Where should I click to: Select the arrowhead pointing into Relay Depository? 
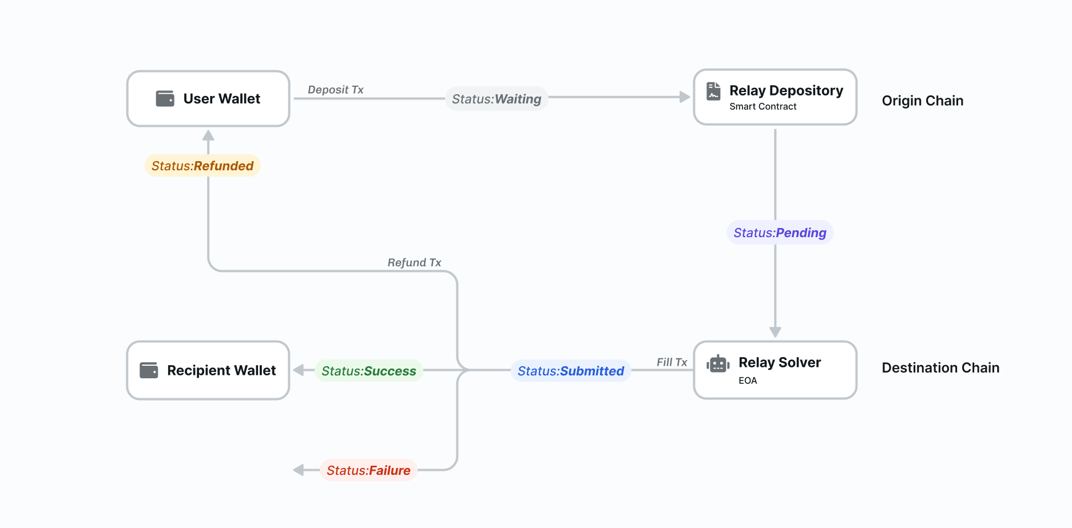685,97
